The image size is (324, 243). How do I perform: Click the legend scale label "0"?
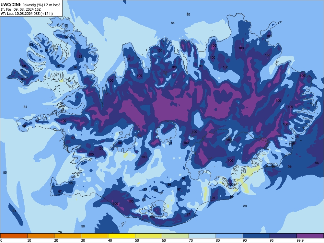[x=1, y=240]
